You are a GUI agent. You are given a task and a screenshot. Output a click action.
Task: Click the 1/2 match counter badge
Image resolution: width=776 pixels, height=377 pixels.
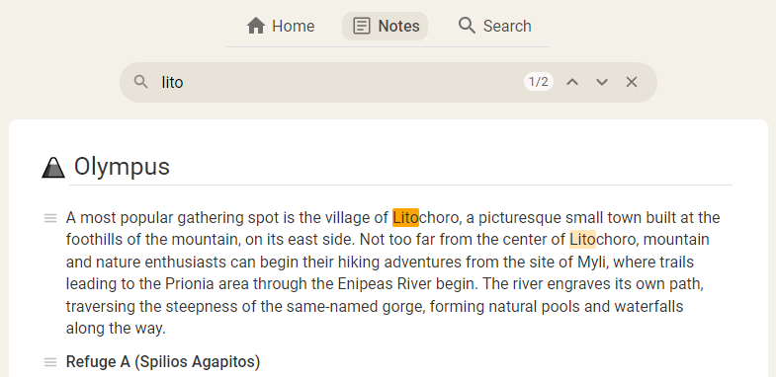click(x=539, y=82)
